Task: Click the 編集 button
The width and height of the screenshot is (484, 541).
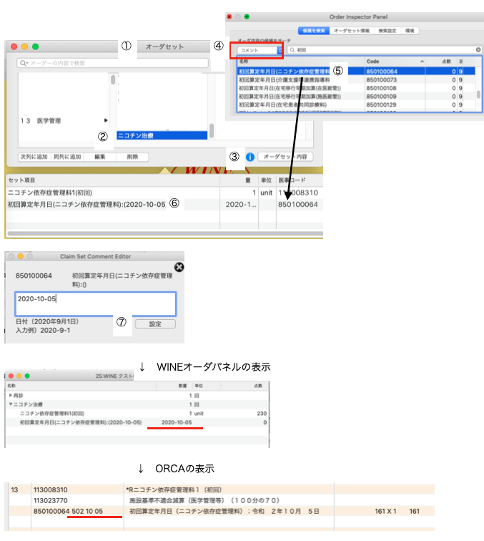Action: tap(100, 157)
